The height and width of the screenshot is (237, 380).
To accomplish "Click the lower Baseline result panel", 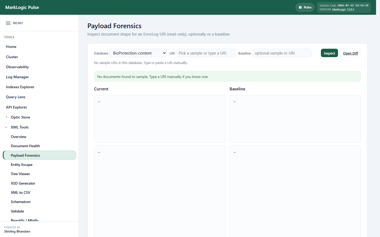I will point(295,191).
